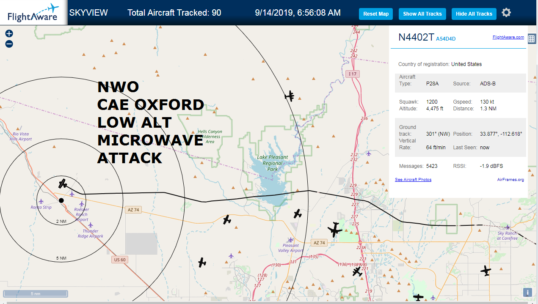Click Pleasant Valley Airport marker
Image resolution: width=538 pixels, height=304 pixels.
tap(290, 240)
